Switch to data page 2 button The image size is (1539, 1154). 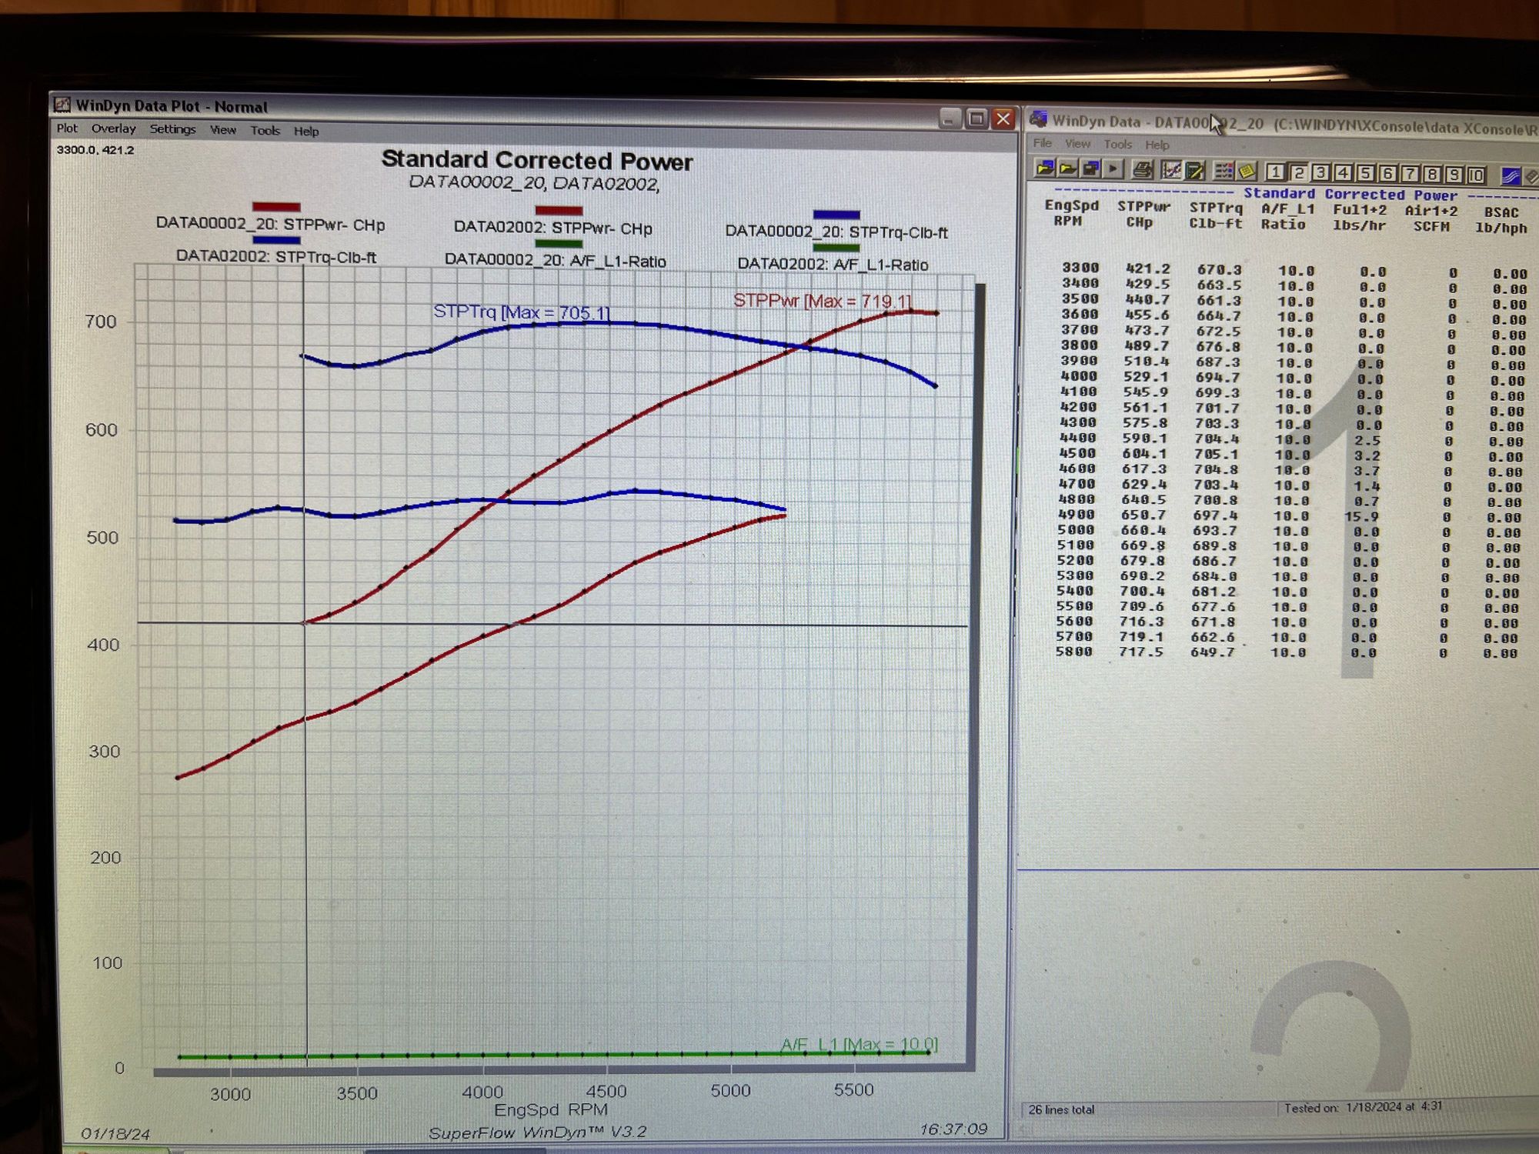coord(1298,172)
